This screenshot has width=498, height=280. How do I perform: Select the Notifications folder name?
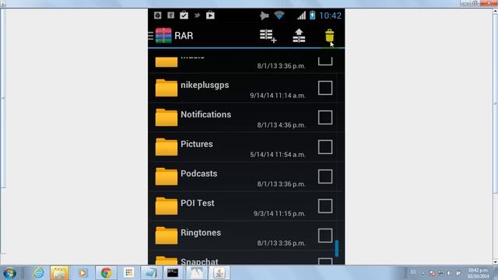[x=205, y=114]
